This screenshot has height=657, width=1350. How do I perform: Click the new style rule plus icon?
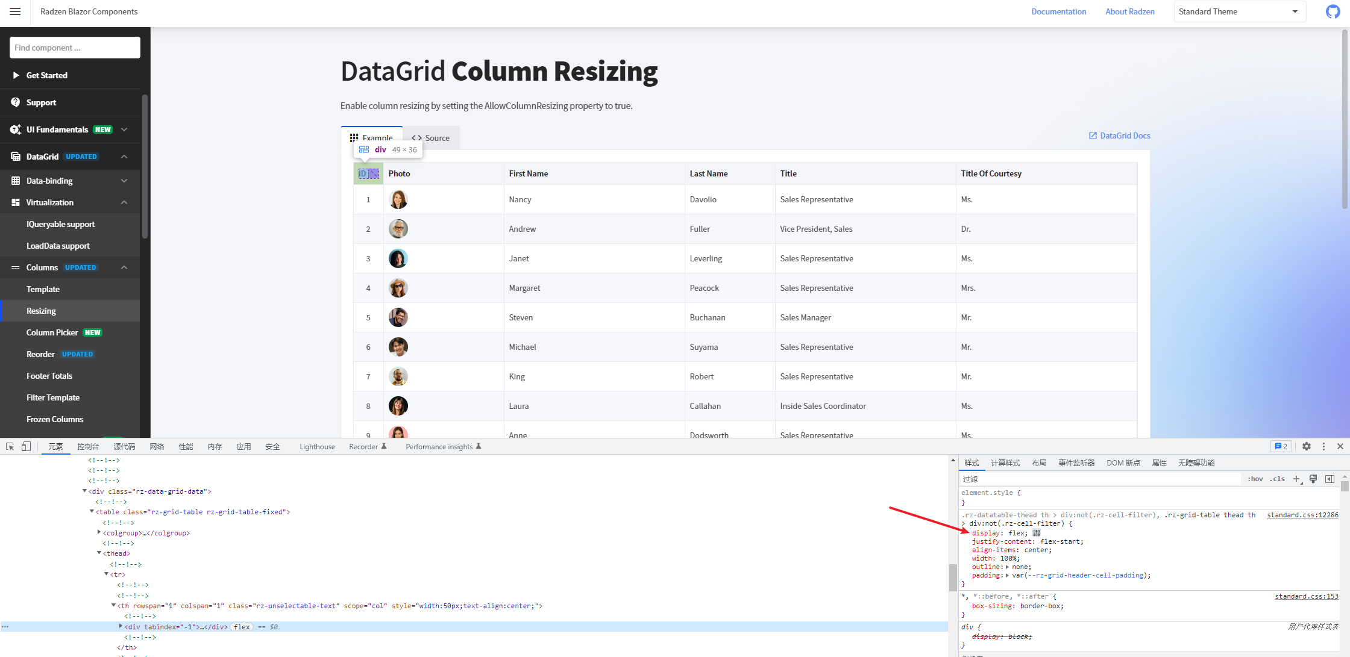tap(1296, 479)
